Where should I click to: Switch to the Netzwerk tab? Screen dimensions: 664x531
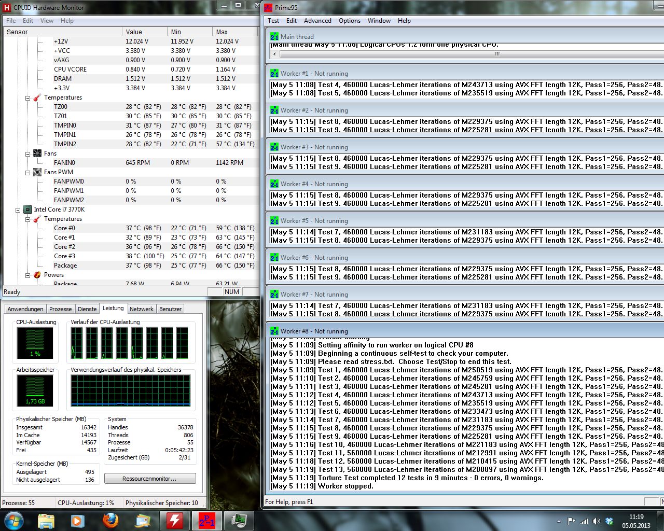tap(142, 309)
